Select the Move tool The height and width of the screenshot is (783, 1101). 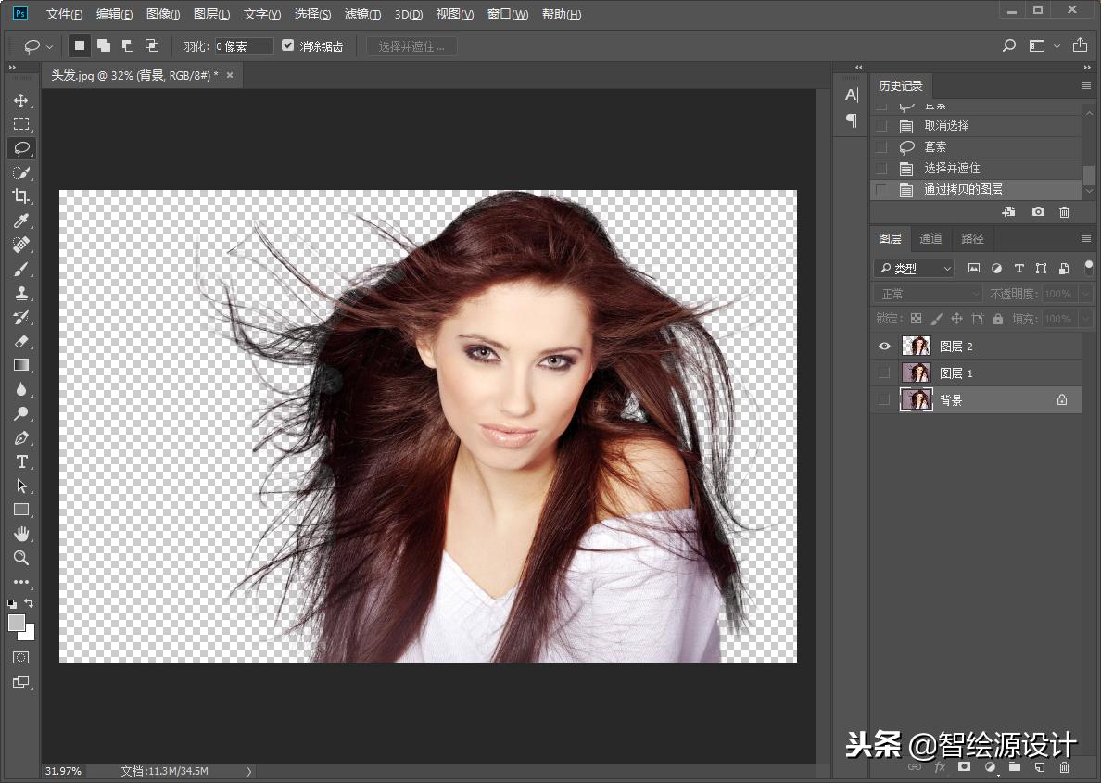20,100
